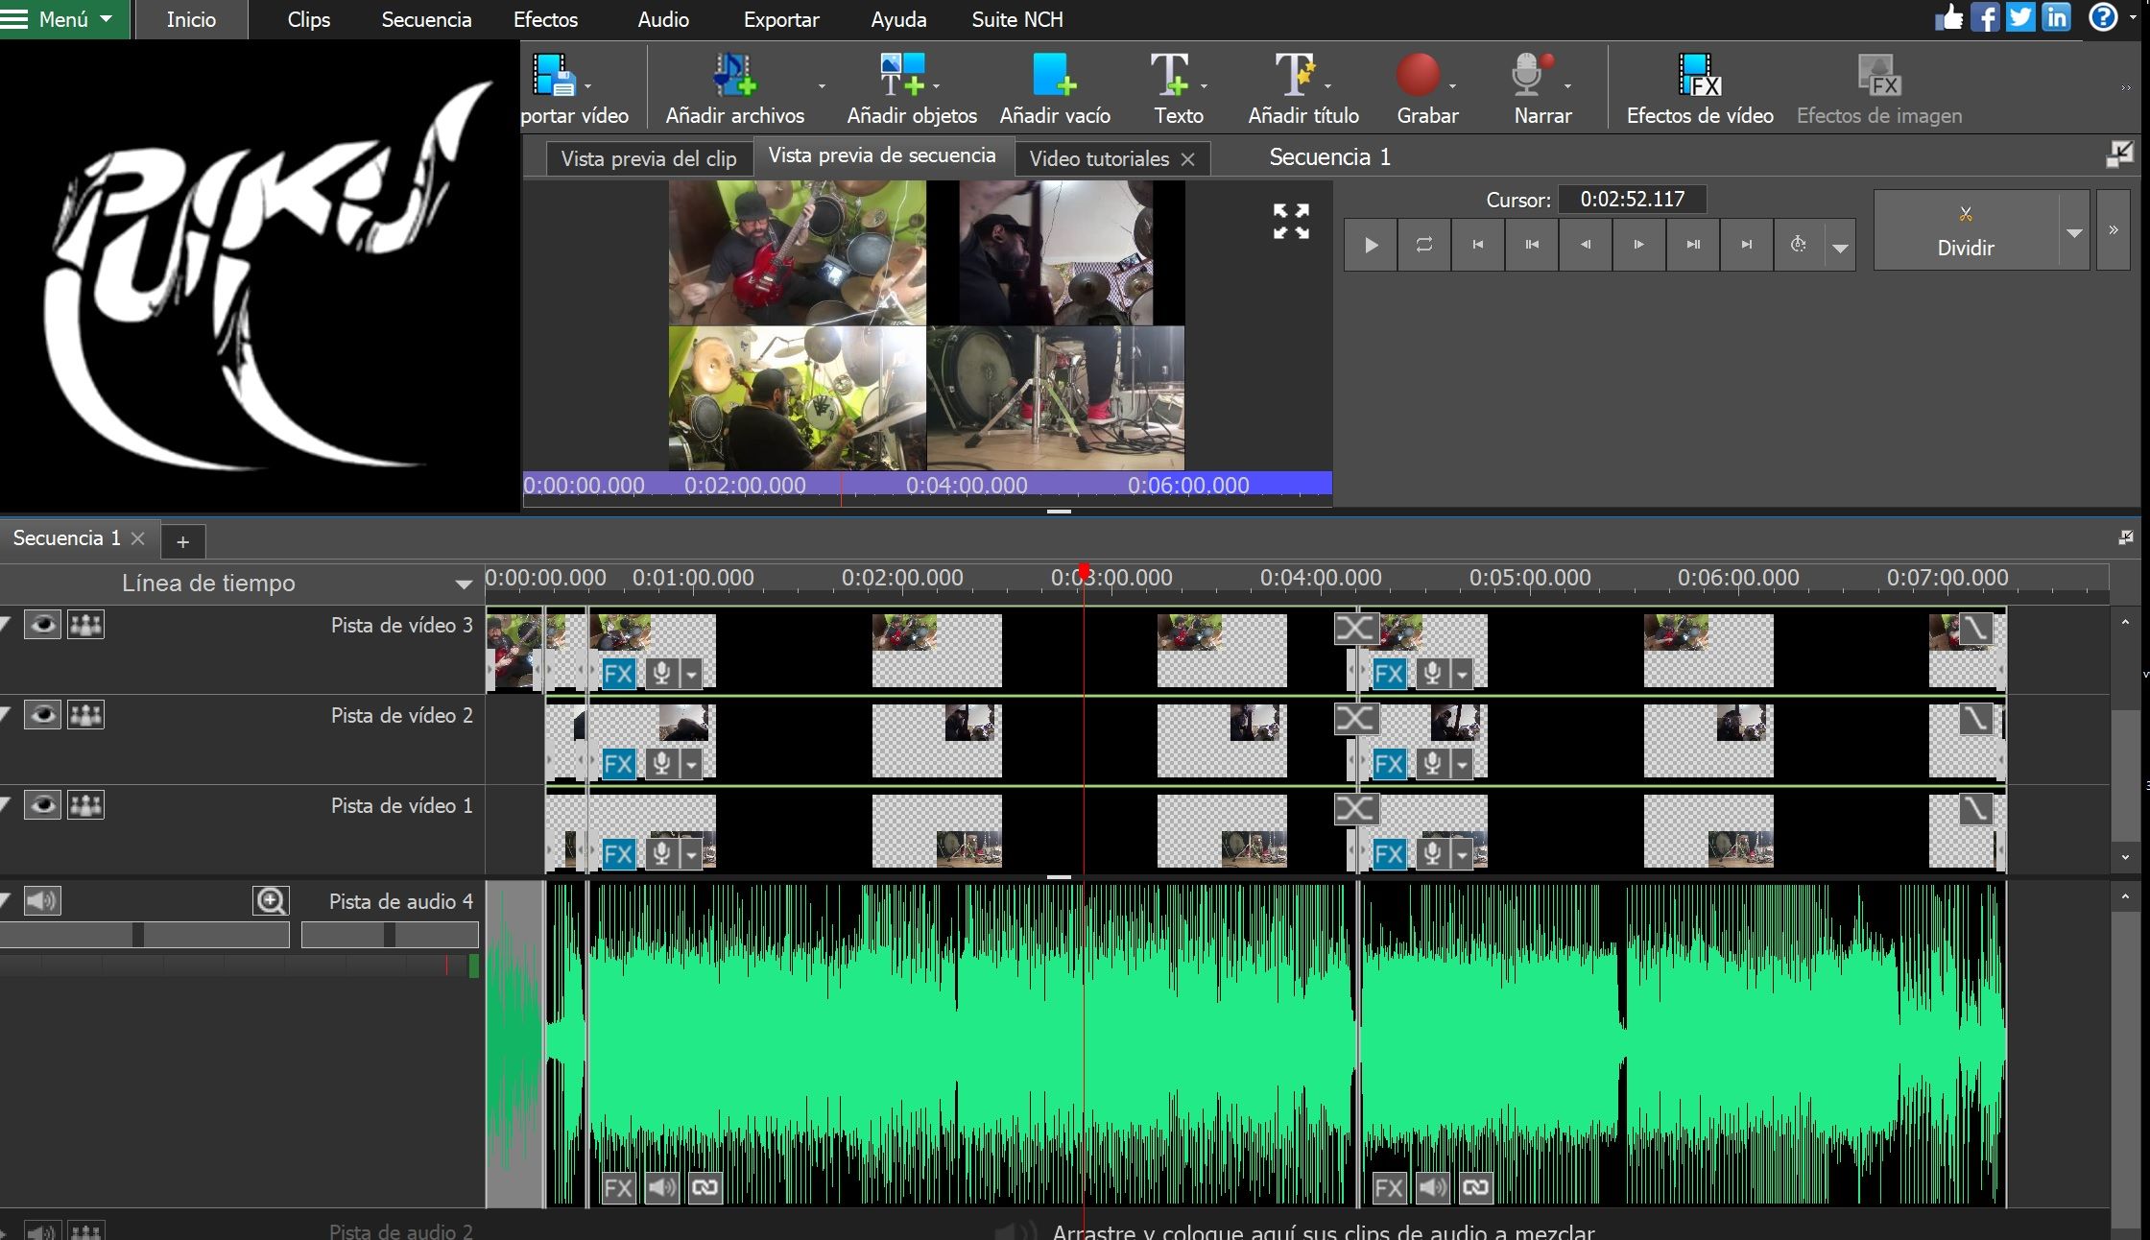The width and height of the screenshot is (2150, 1240).
Task: Mute Pista de audio 2
Action: (42, 1231)
